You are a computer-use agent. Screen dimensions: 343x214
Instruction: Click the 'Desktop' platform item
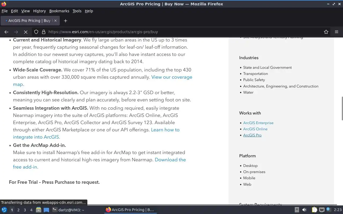250,166
